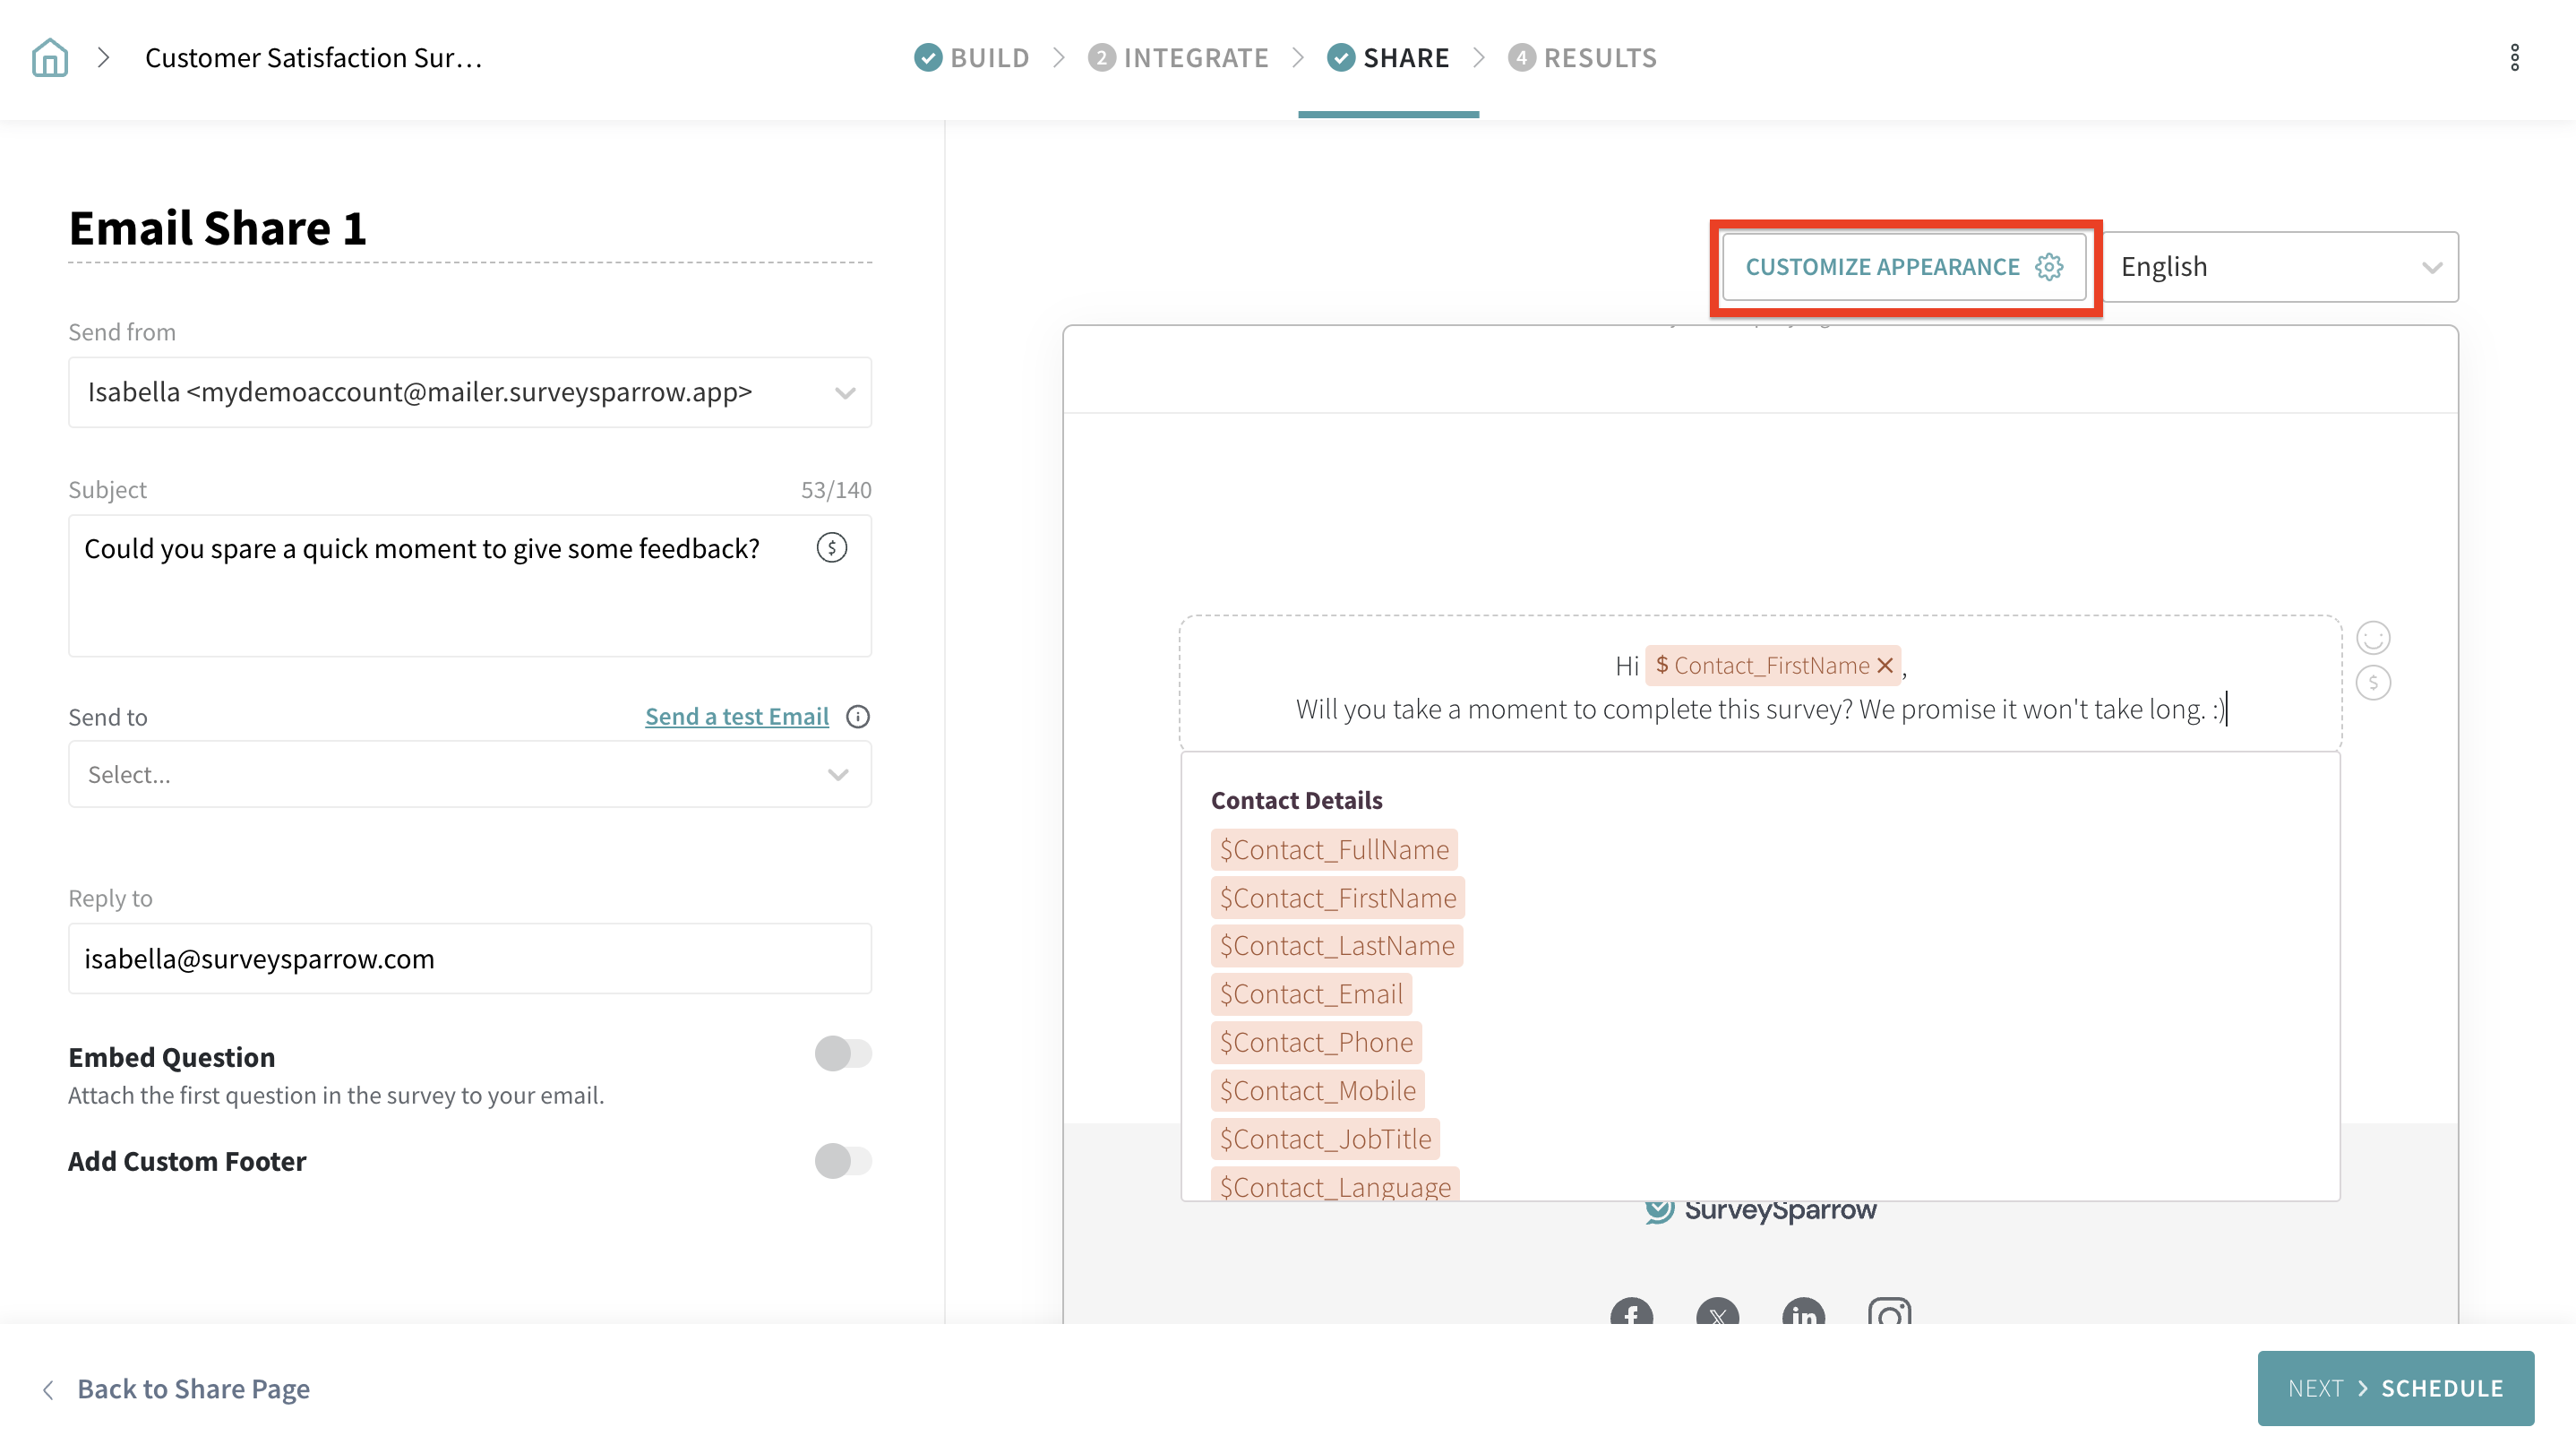
Task: Click the LinkedIn icon in email footer
Action: pos(1803,1314)
